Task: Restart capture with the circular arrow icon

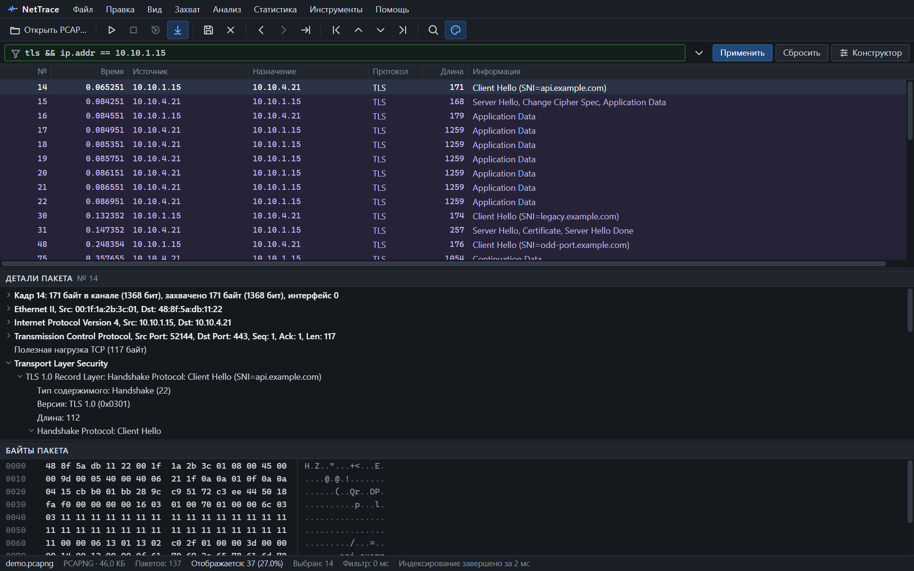Action: (x=155, y=30)
